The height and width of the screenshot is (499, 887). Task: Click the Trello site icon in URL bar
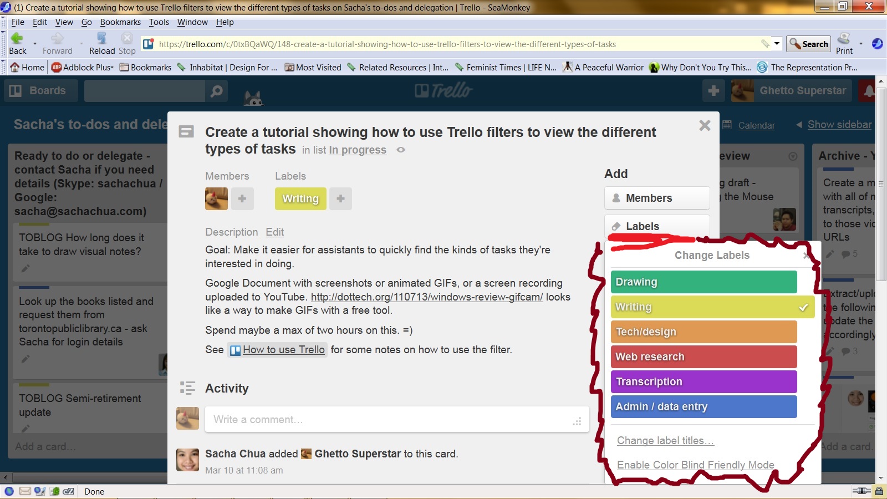[148, 44]
